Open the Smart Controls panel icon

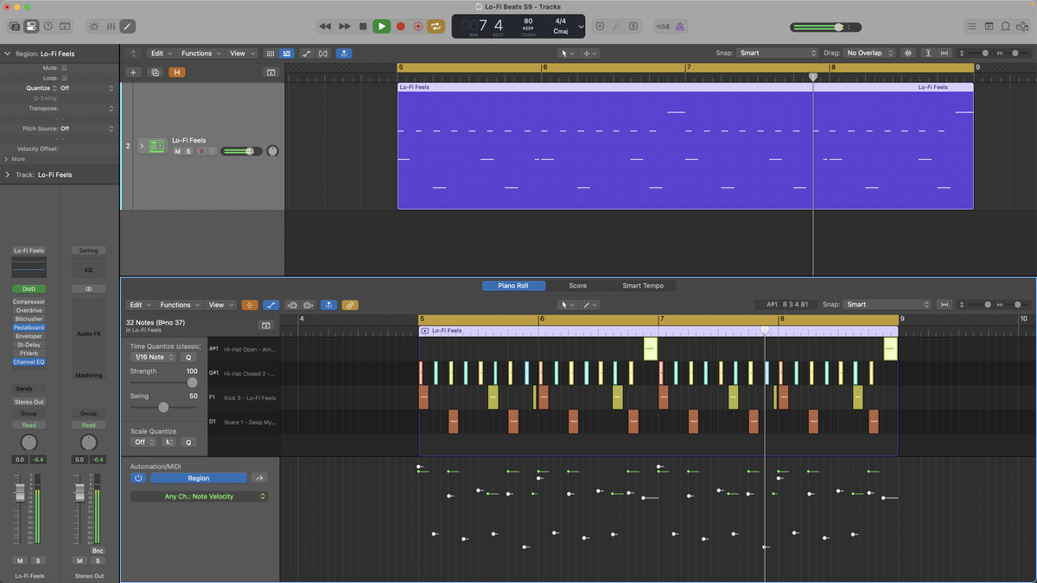[92, 26]
